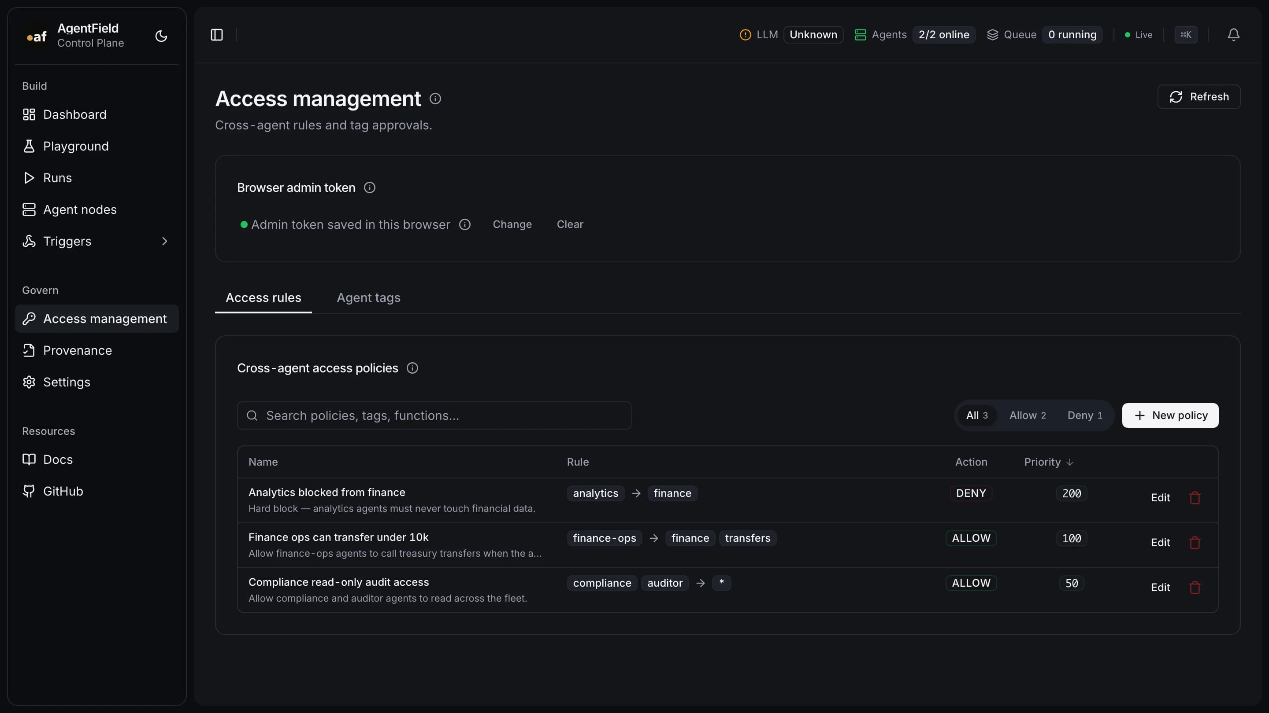Delete Analytics blocked from finance policy
The image size is (1269, 713).
coord(1195,497)
